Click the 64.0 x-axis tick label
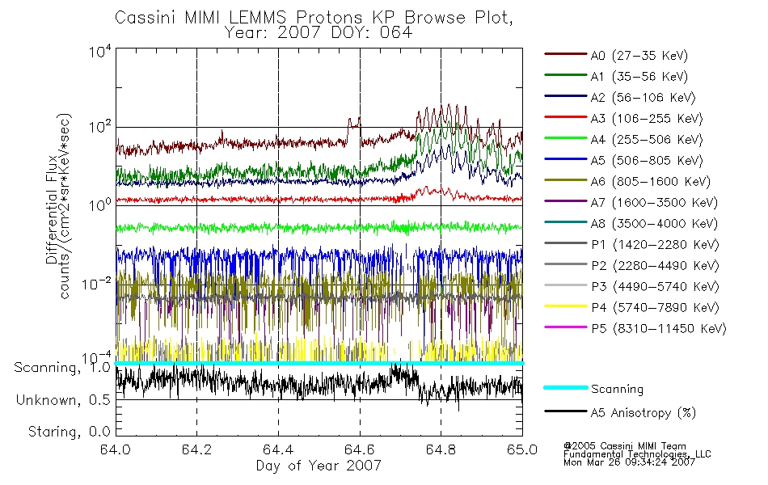The image size is (768, 485). point(116,449)
